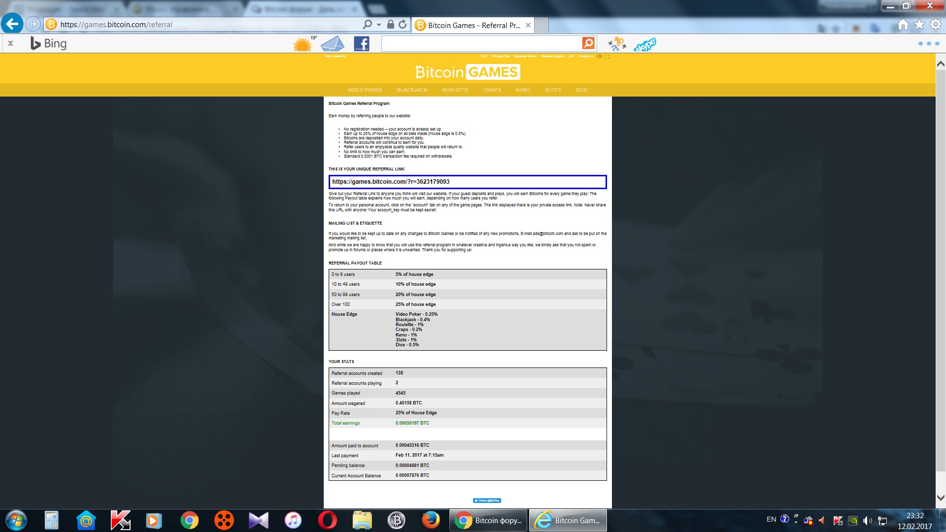This screenshot has height=532, width=946.
Task: Click the Bitcoin Games logo
Action: pos(467,72)
